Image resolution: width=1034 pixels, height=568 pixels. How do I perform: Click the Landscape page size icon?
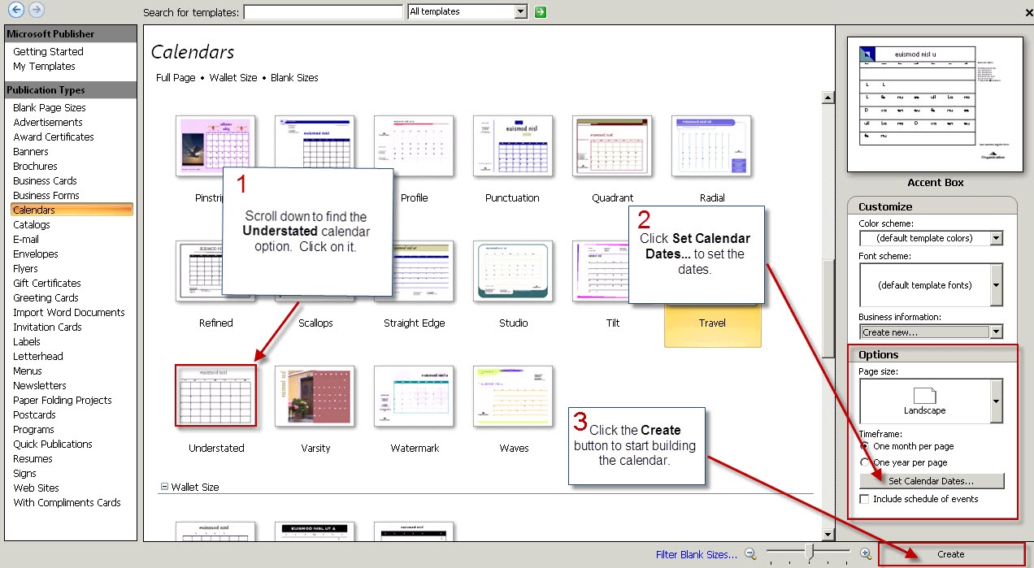click(x=923, y=397)
